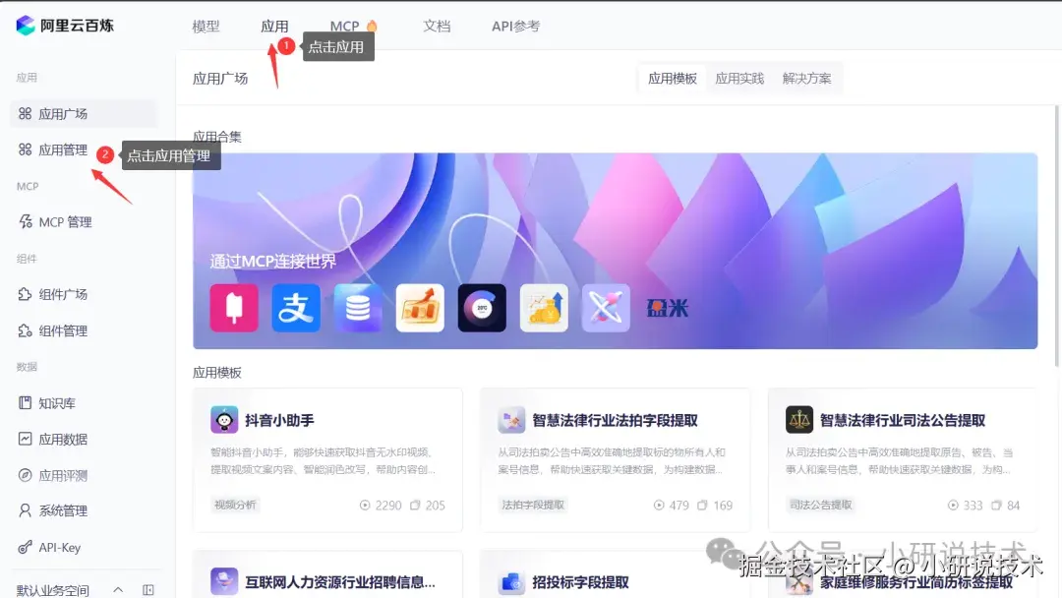
Task: Click the flame icon next to MCP
Action: point(372,26)
